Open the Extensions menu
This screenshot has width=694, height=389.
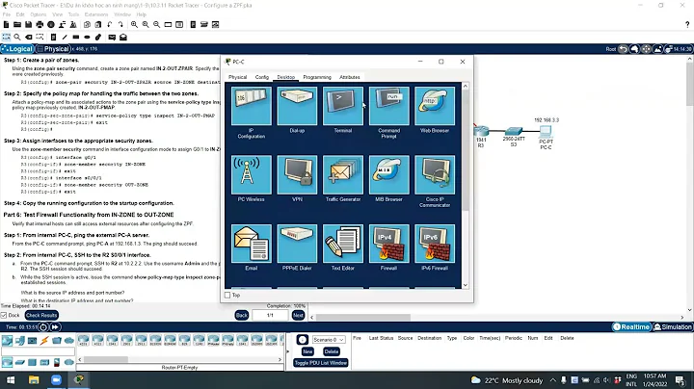pyautogui.click(x=96, y=14)
